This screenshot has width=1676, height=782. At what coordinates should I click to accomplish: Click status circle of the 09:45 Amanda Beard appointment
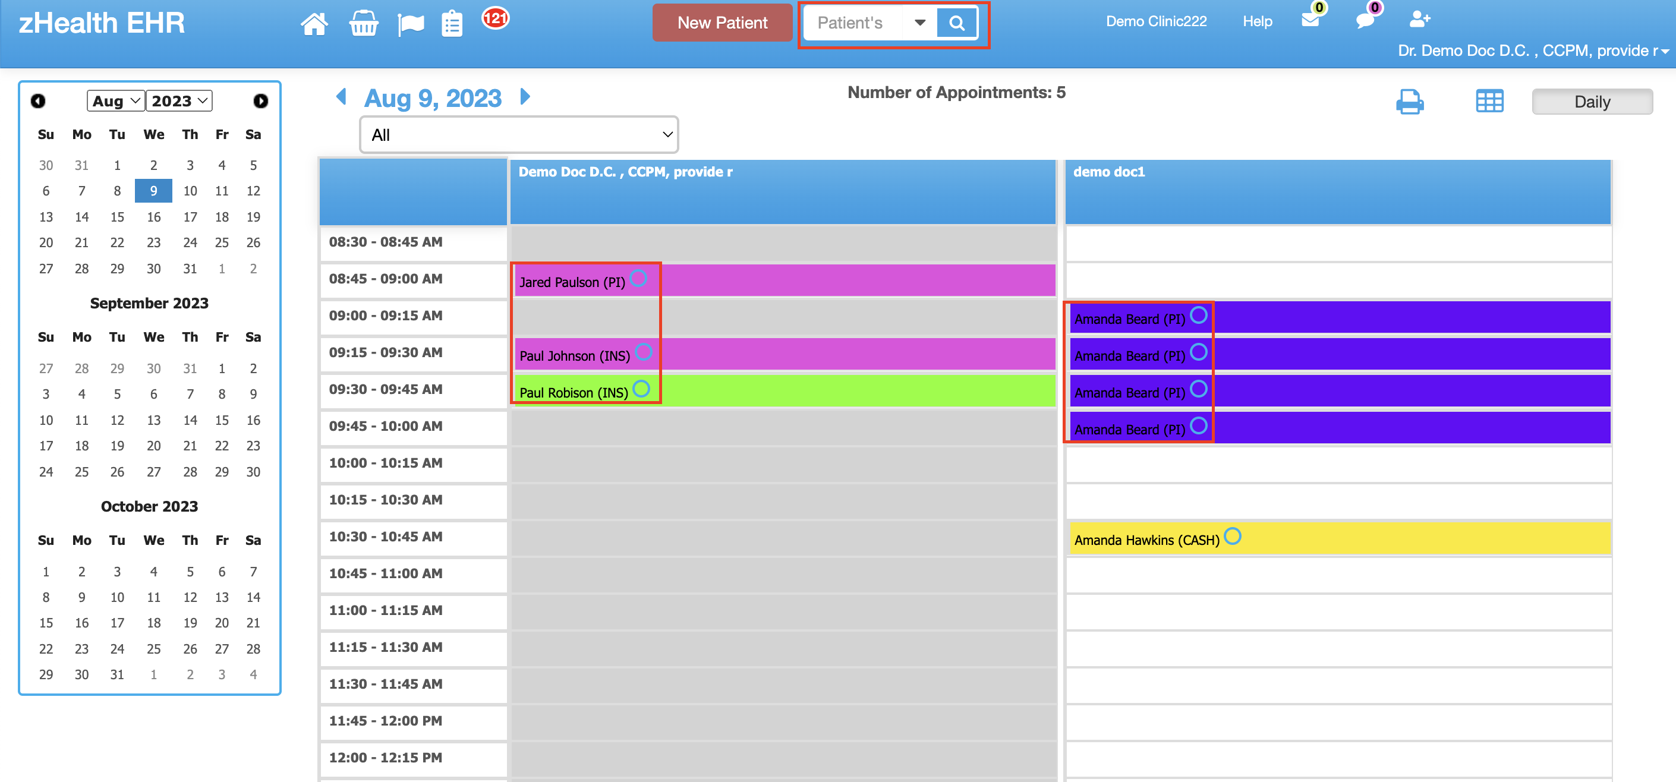pyautogui.click(x=1198, y=426)
